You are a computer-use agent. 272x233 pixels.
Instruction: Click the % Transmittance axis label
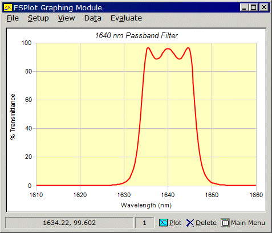click(13, 117)
